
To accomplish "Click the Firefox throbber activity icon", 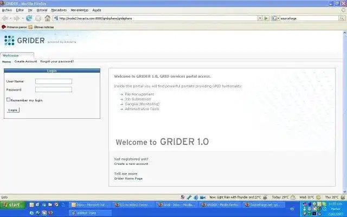I will pyautogui.click(x=344, y=10).
